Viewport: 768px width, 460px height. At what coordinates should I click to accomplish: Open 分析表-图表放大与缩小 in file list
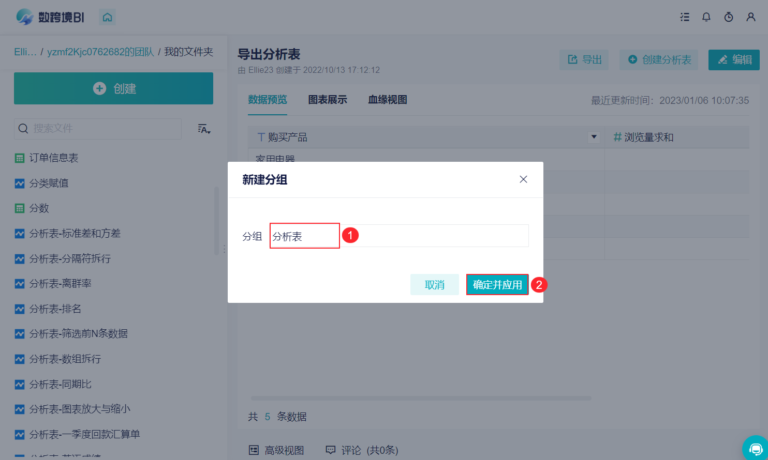click(80, 409)
